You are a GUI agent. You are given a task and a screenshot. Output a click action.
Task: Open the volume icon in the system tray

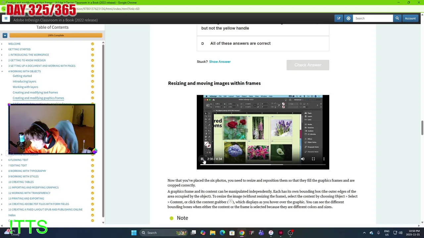coord(400,233)
